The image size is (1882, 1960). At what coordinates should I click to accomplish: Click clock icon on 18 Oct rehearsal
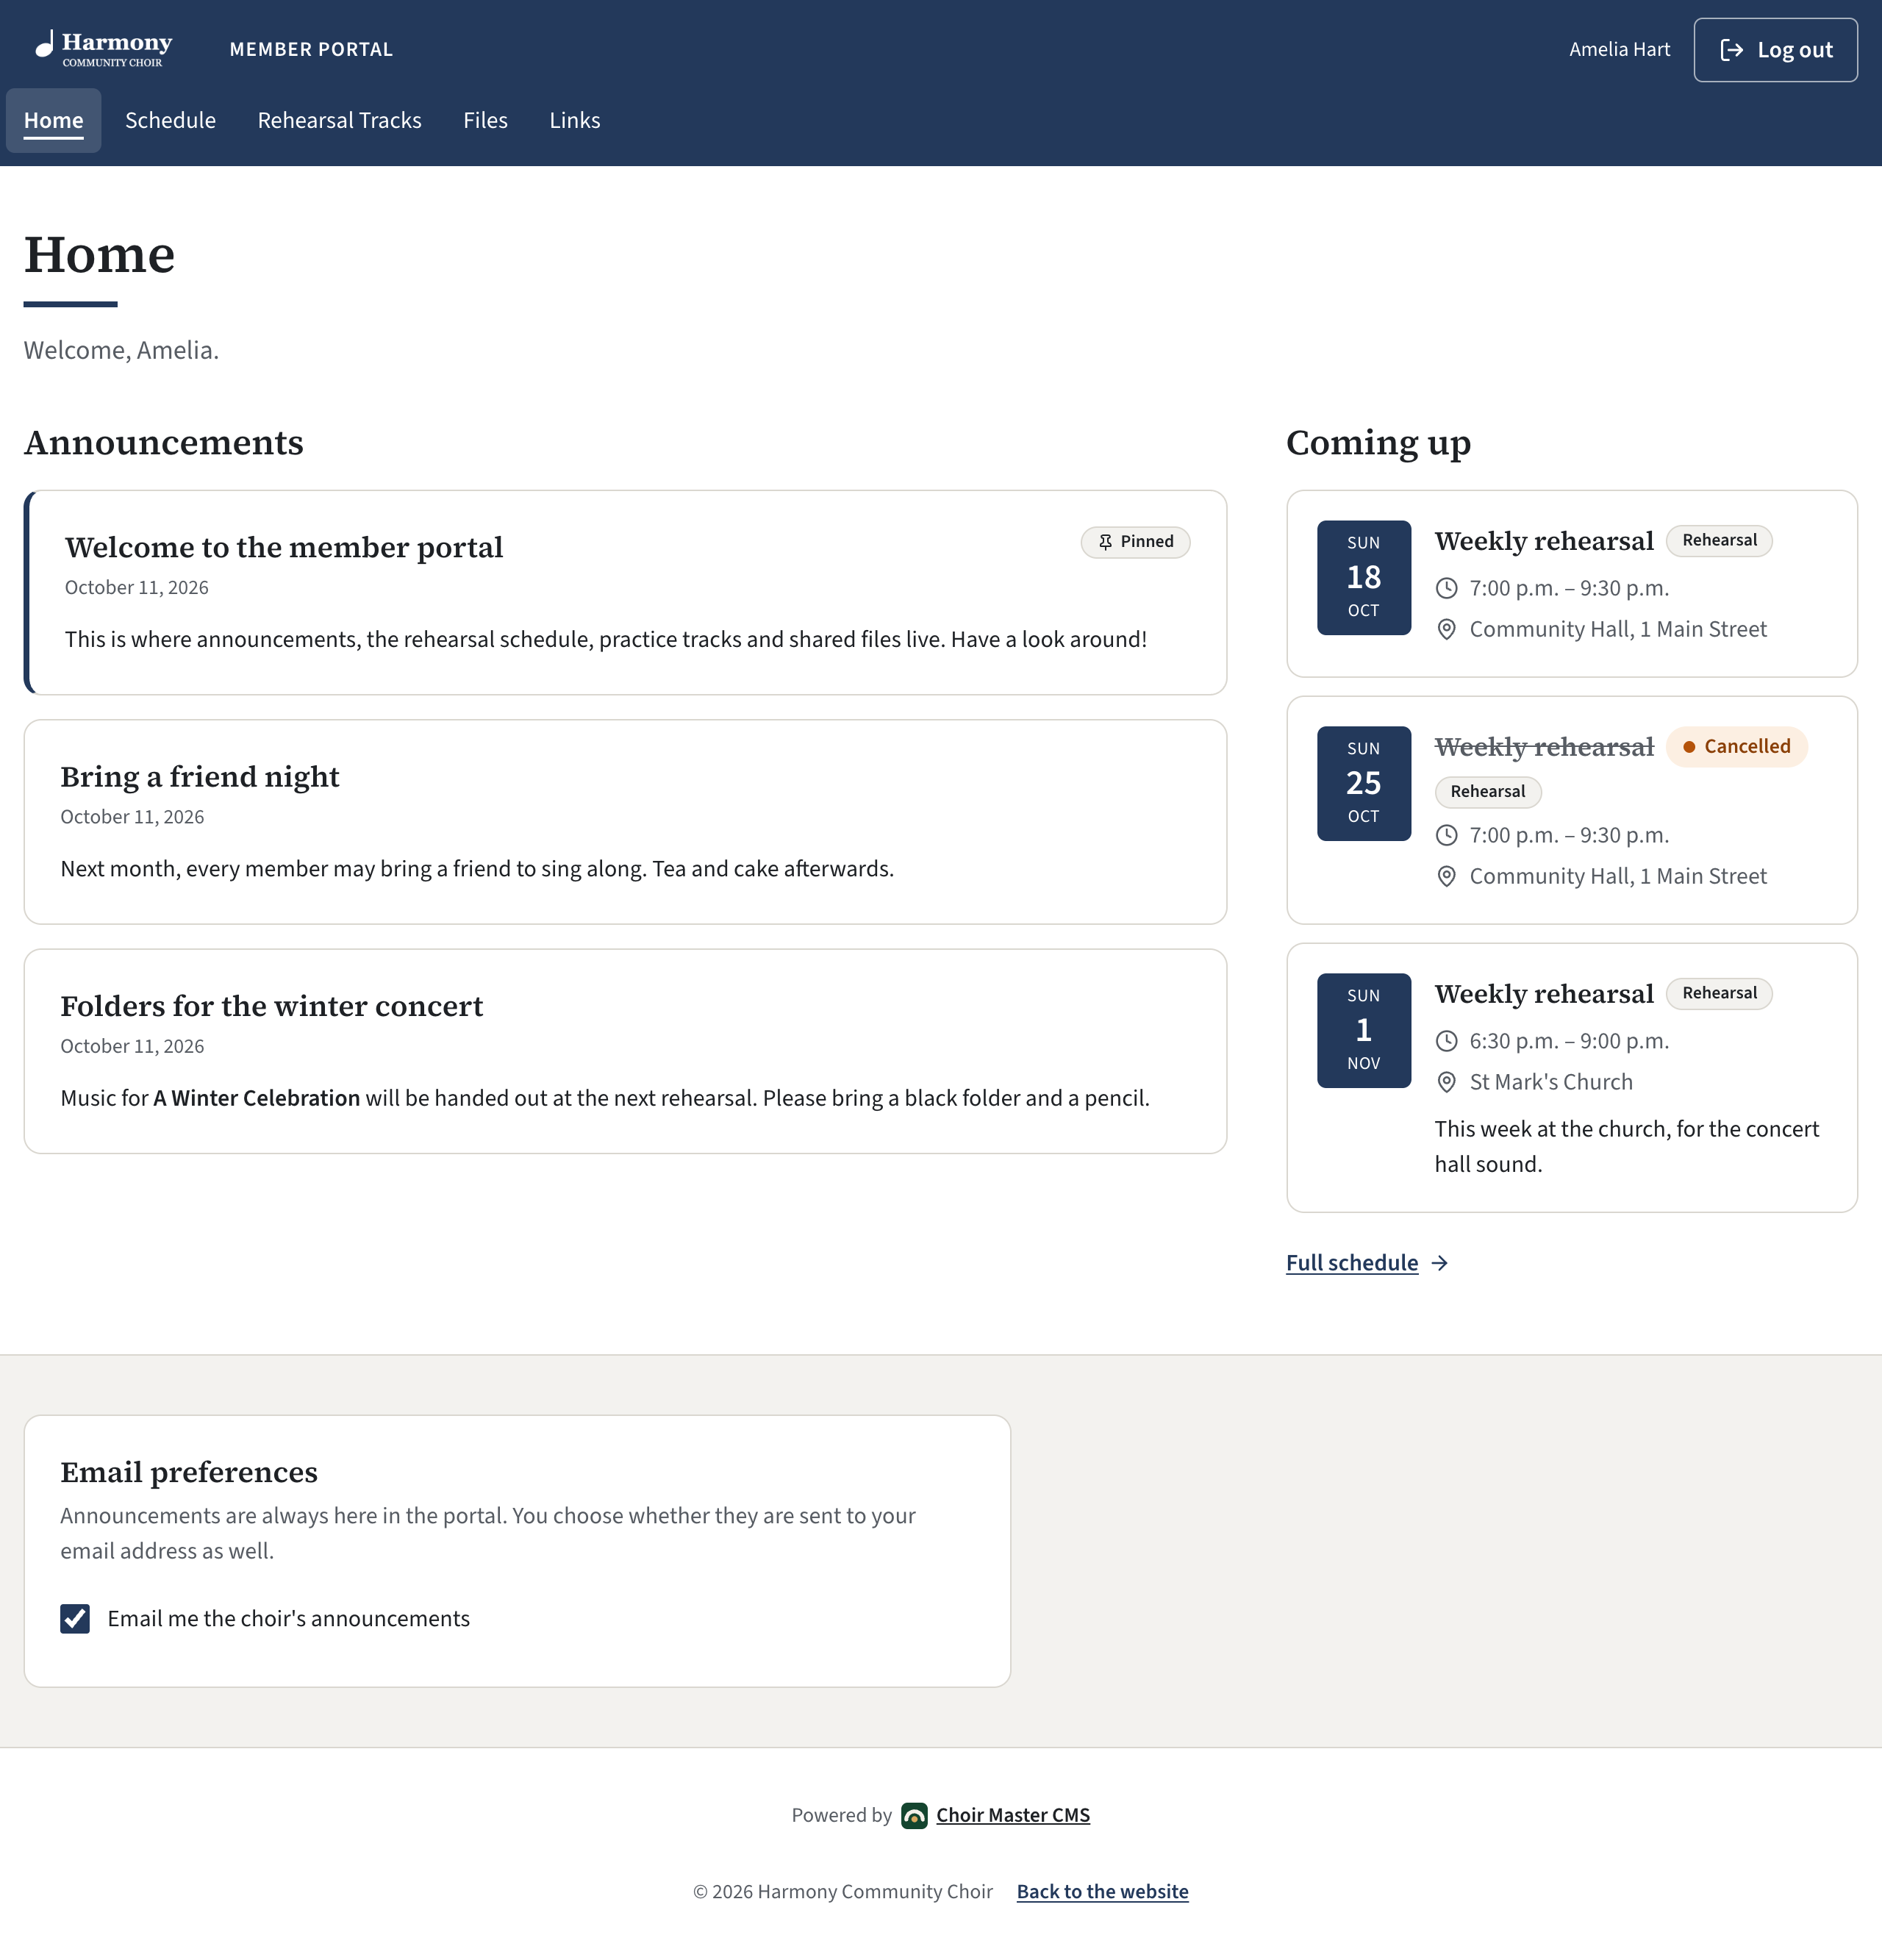coord(1446,588)
